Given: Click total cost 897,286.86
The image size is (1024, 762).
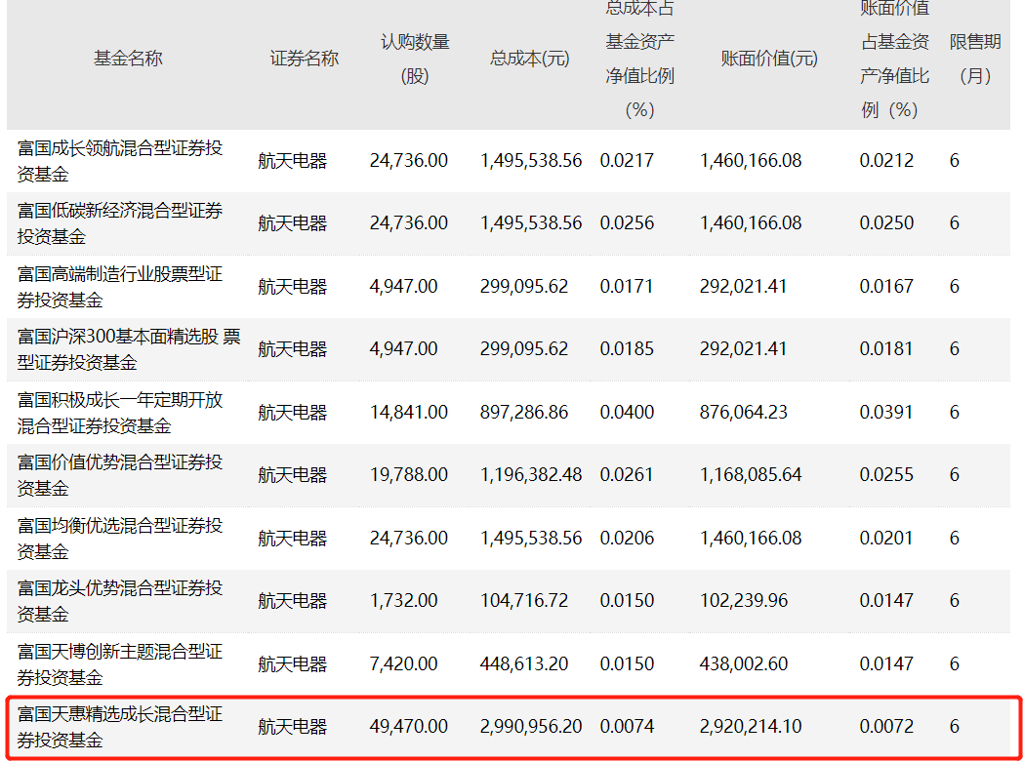Looking at the screenshot, I should click(x=524, y=413).
